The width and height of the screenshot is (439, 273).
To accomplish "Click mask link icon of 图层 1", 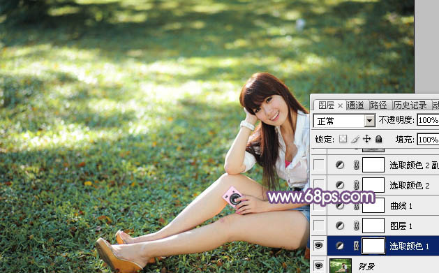I will click(x=356, y=226).
